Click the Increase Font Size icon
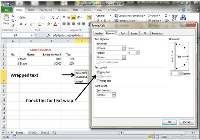Viewport: 200px width, 140px height. point(53,17)
